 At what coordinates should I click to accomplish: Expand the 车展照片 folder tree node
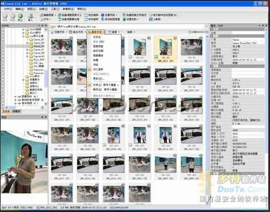click(x=23, y=79)
